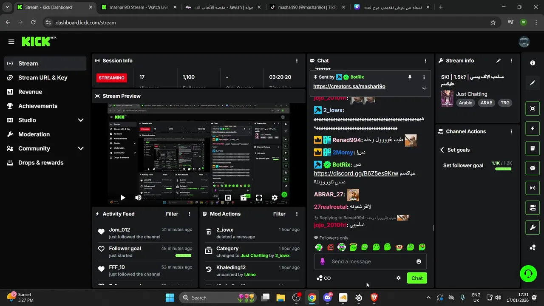
Task: Select the red angry emote in chat bar
Action: click(330, 247)
